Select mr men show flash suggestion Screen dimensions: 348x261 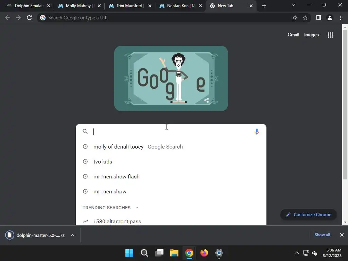pos(171,176)
